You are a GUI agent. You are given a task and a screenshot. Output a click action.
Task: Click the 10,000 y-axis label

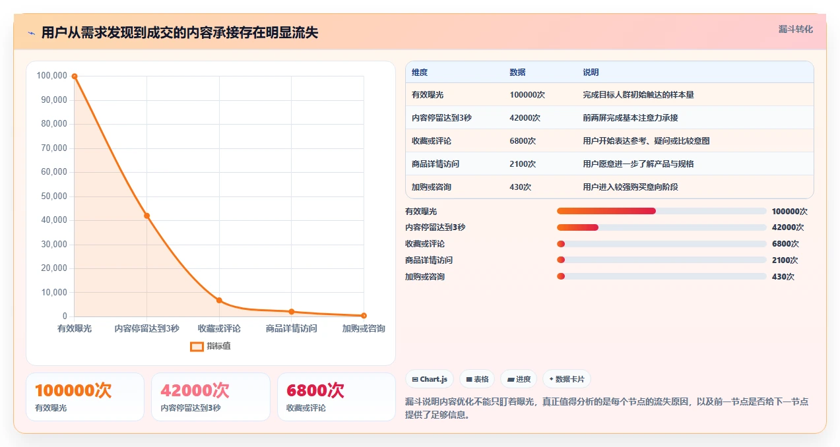(x=54, y=293)
